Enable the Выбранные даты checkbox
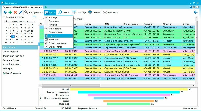 click(x=4, y=17)
